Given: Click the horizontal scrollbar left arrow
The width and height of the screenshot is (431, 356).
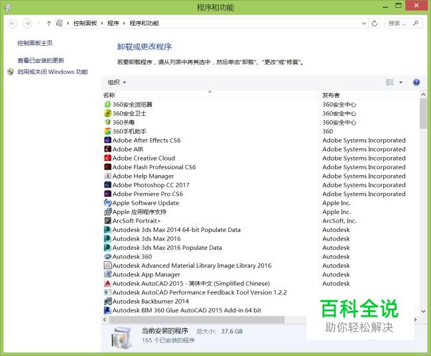Looking at the screenshot, I should [x=105, y=320].
